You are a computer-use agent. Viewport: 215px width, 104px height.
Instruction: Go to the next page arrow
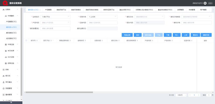[x=198, y=95]
